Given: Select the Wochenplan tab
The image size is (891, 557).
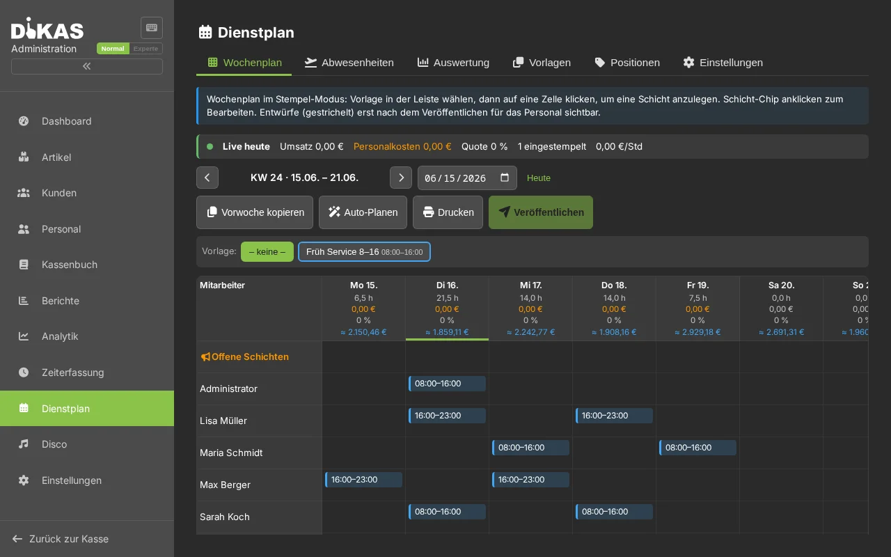Looking at the screenshot, I should click(244, 63).
